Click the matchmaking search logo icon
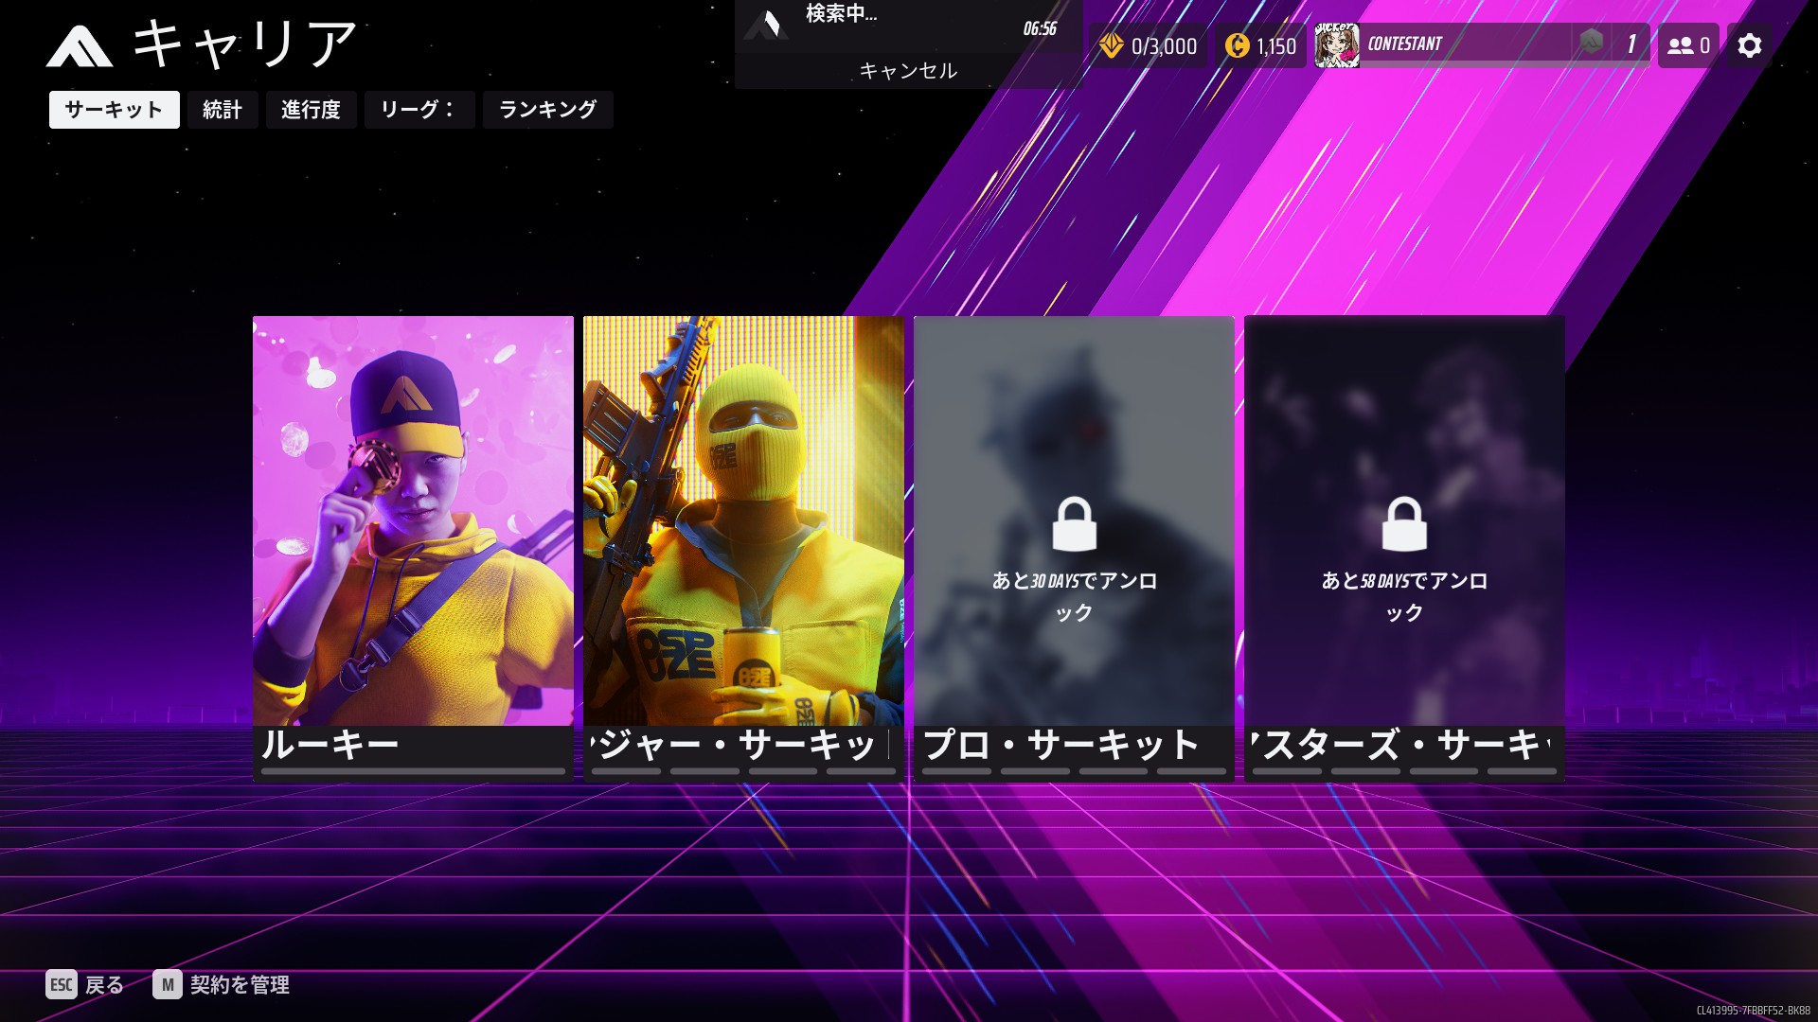The width and height of the screenshot is (1818, 1022). coord(767,24)
